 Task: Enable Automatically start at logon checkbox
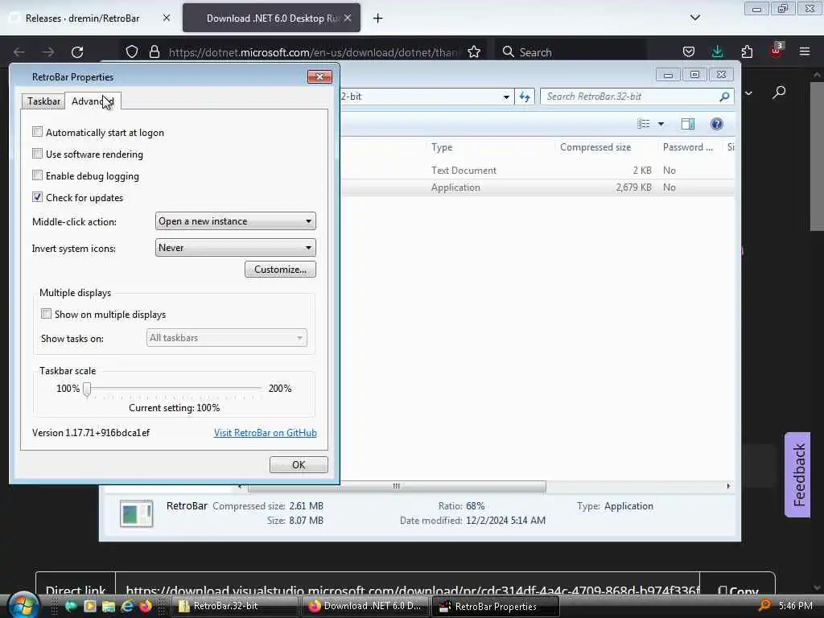[37, 132]
